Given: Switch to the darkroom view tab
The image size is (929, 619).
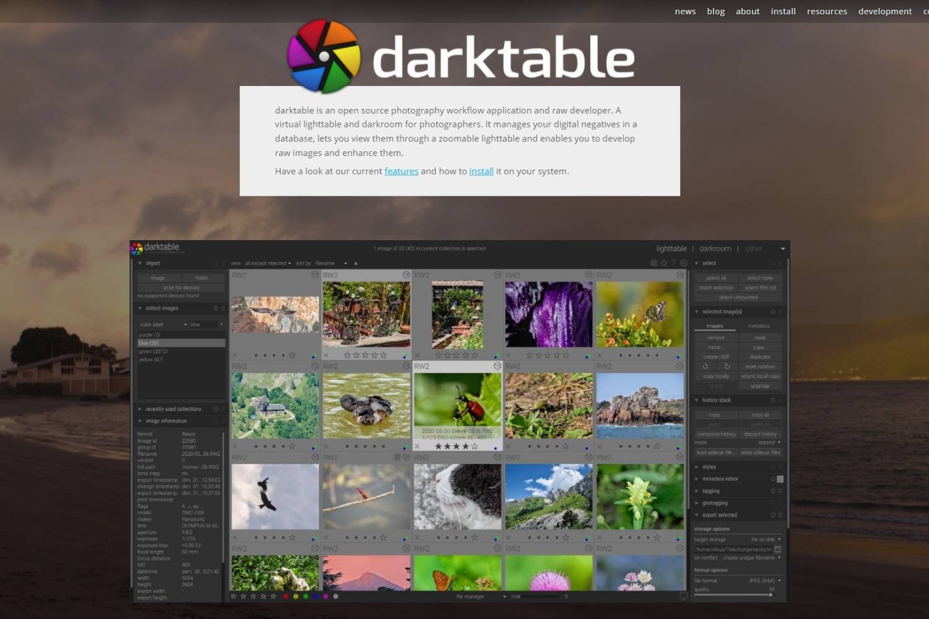Looking at the screenshot, I should [x=715, y=249].
